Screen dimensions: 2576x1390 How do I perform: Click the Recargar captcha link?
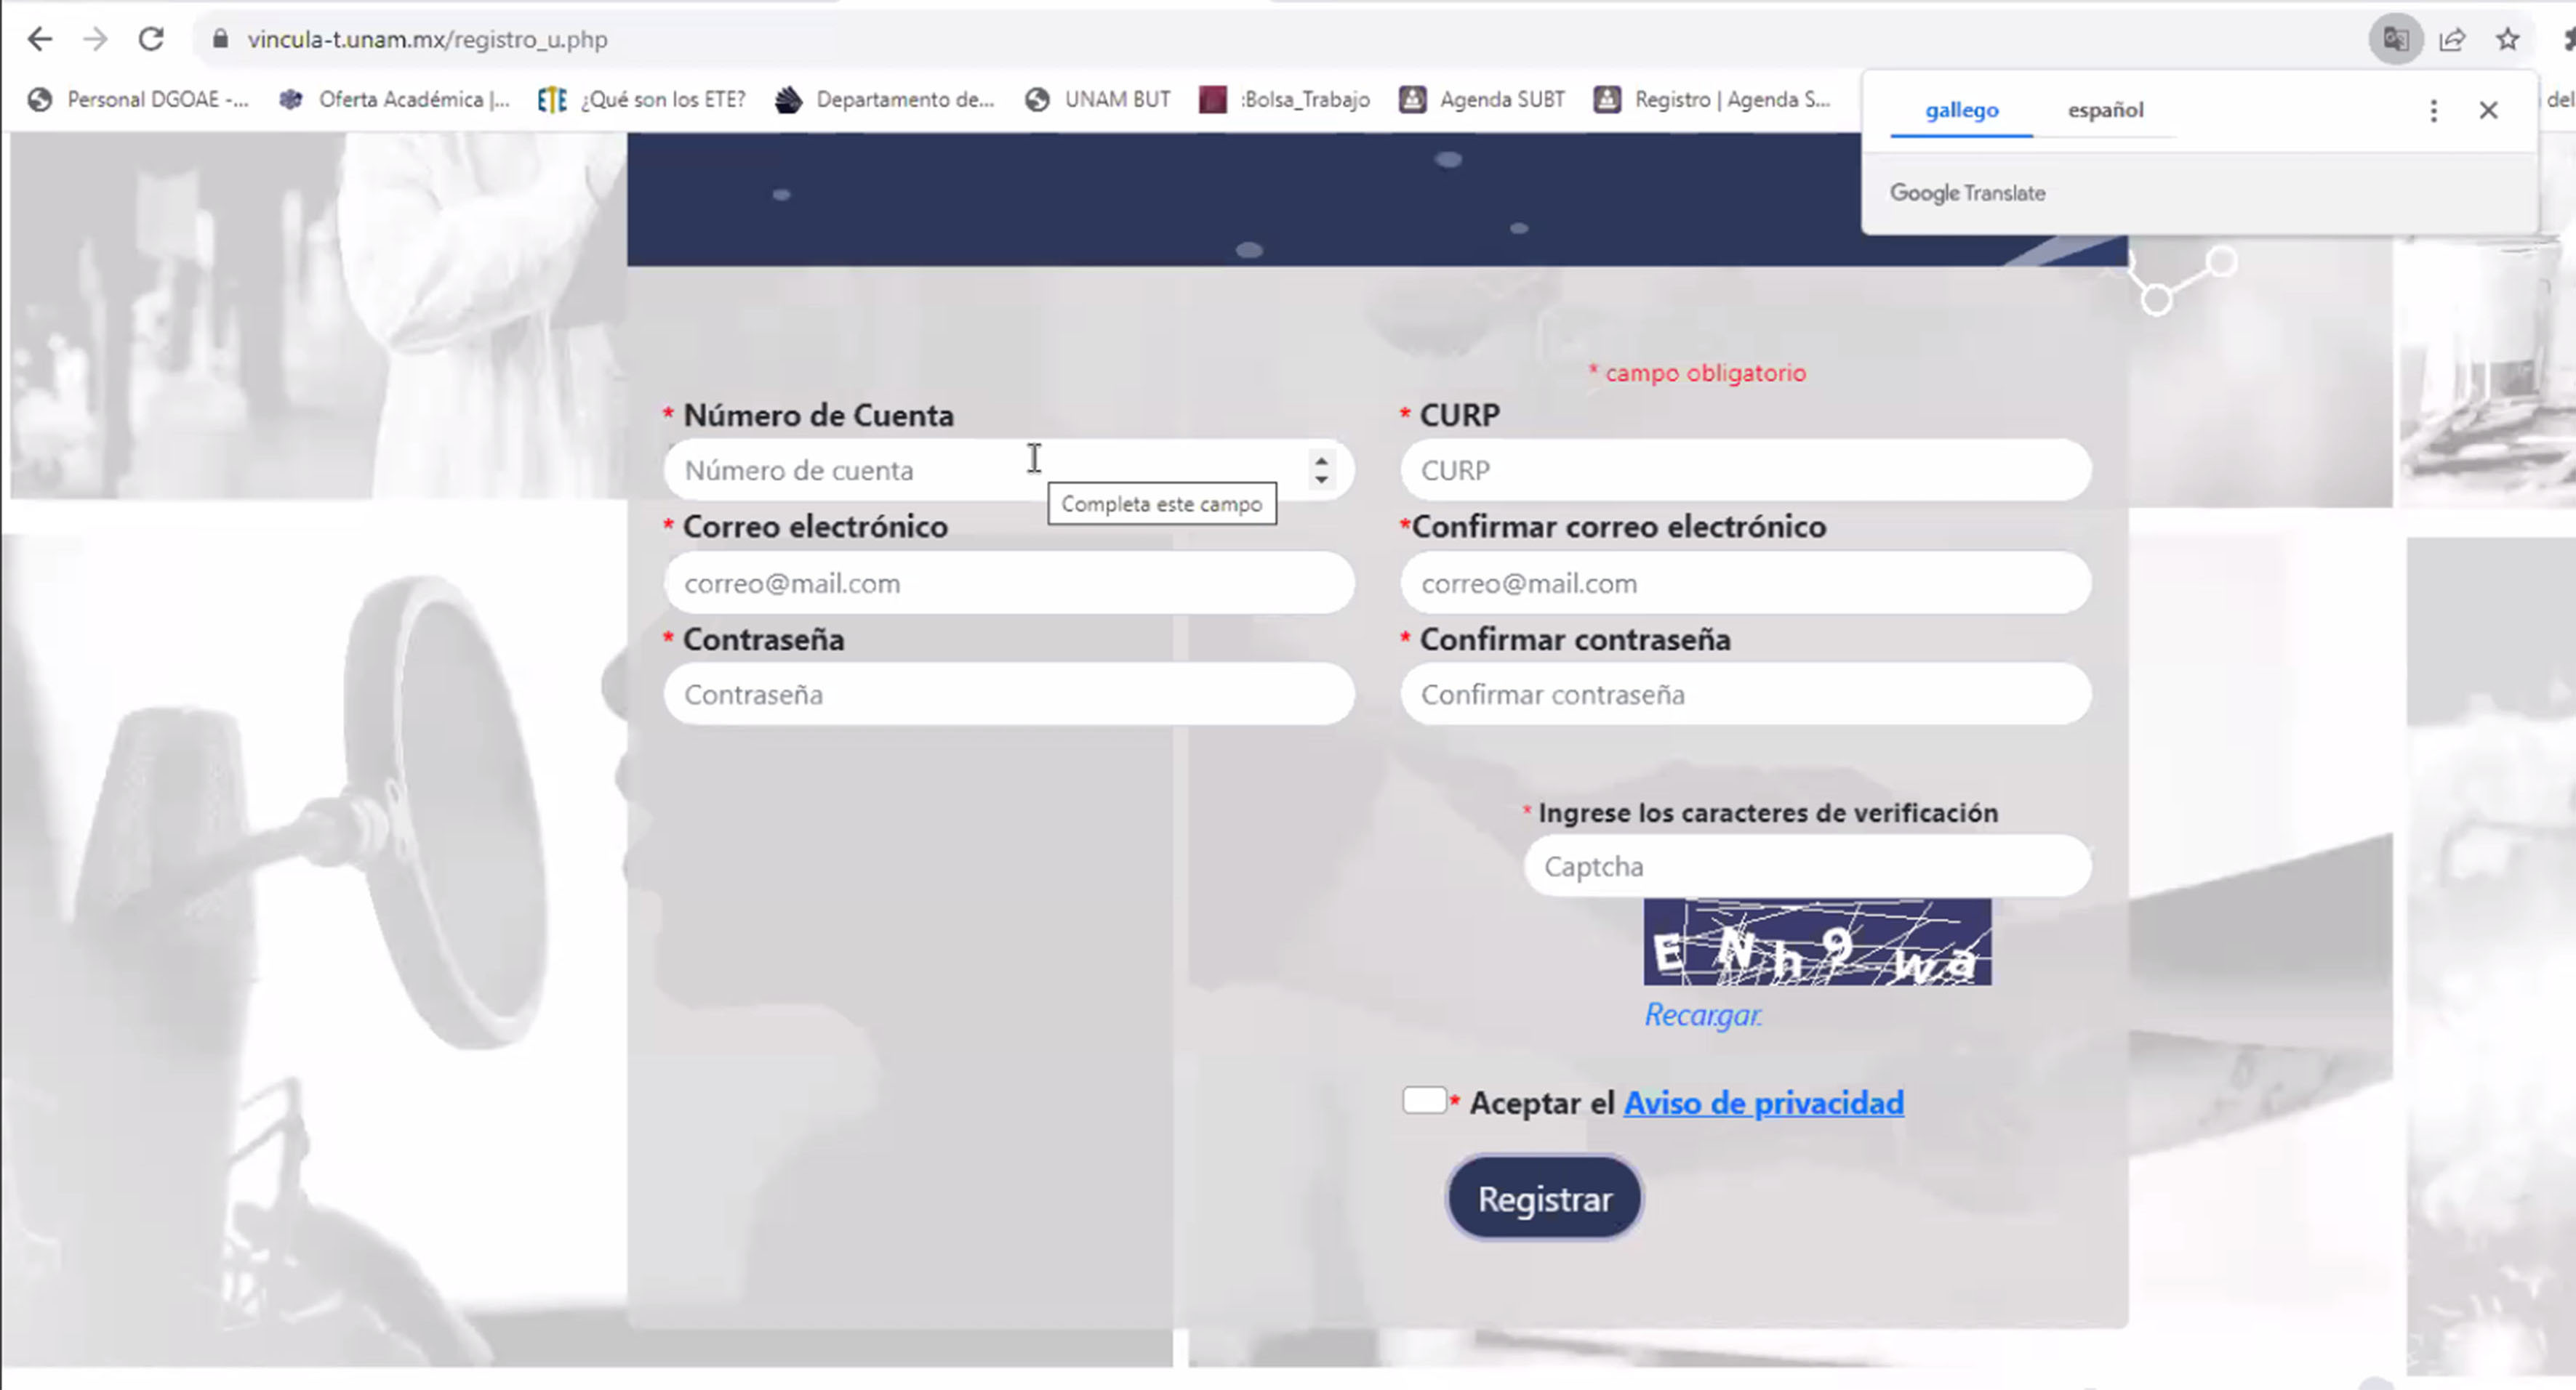click(1703, 1015)
